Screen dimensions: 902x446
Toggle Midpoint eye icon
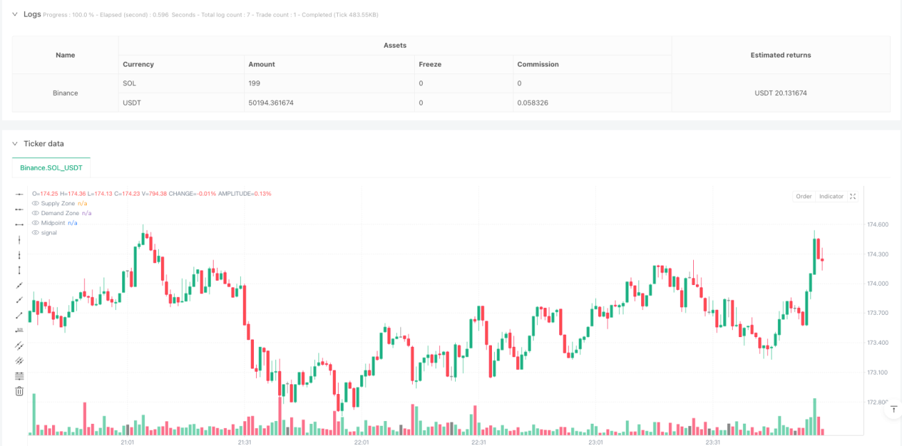tap(35, 223)
